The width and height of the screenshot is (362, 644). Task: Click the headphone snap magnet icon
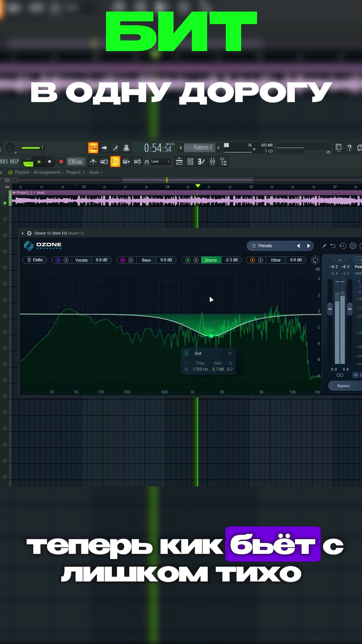[x=147, y=162]
